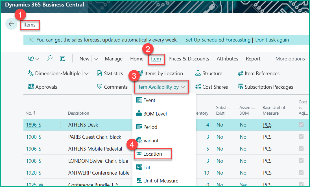Open item number 1896-S
The image size is (310, 187).
click(x=34, y=125)
